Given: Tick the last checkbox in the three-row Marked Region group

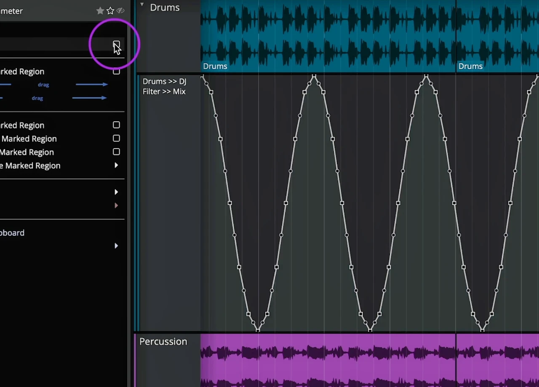Looking at the screenshot, I should 116,152.
